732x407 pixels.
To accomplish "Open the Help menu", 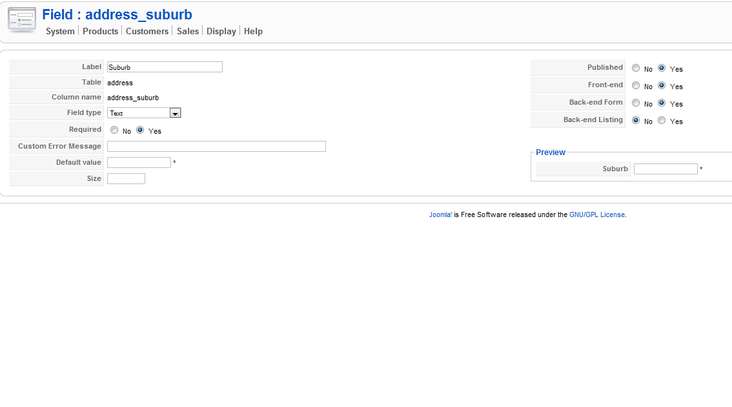I will pyautogui.click(x=253, y=31).
